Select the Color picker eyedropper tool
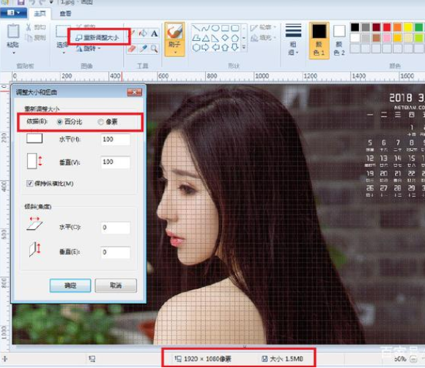This screenshot has height=368, width=425. (x=143, y=49)
